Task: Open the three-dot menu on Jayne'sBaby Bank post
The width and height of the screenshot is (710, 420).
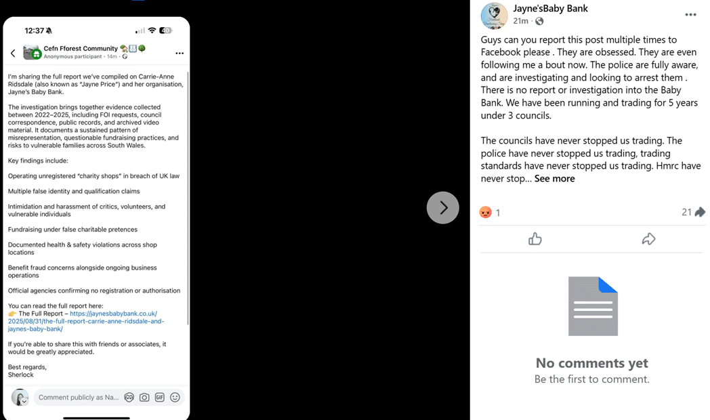Action: [690, 15]
